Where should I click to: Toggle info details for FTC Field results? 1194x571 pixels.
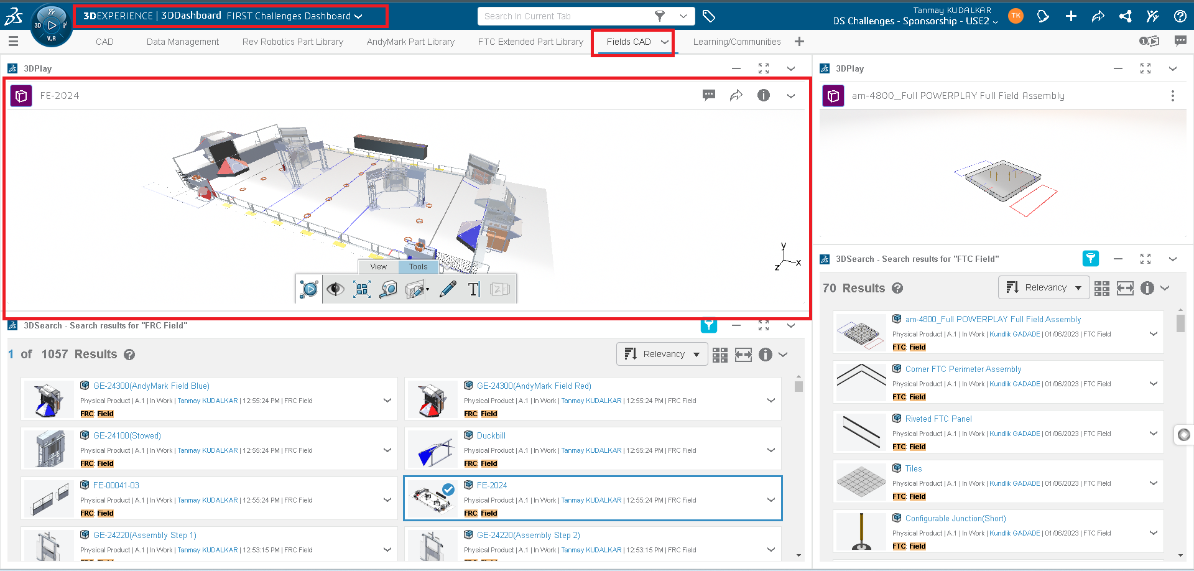tap(1147, 287)
